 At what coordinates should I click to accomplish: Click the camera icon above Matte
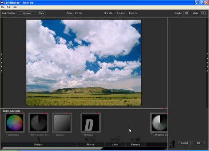[x=90, y=139]
